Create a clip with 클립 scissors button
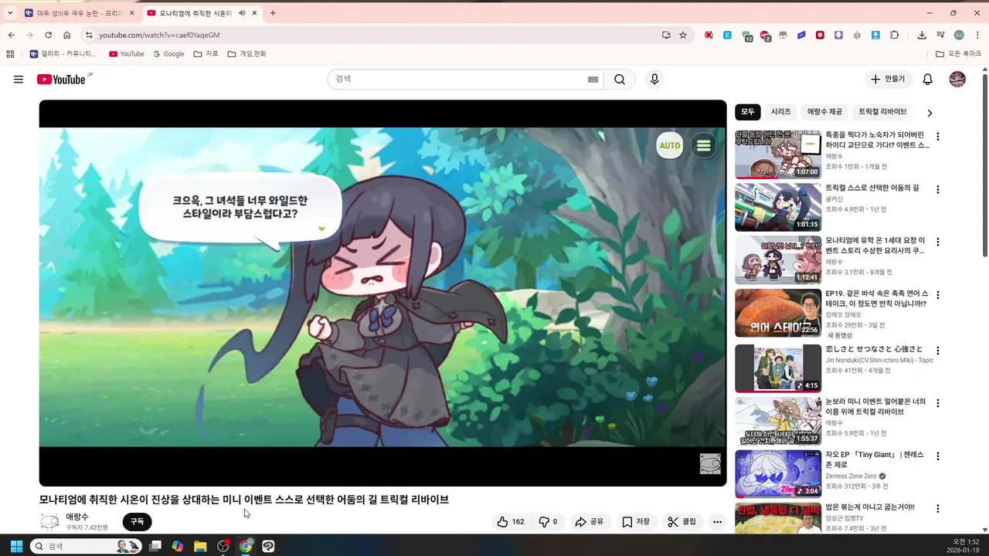This screenshot has width=989, height=556. tap(682, 522)
